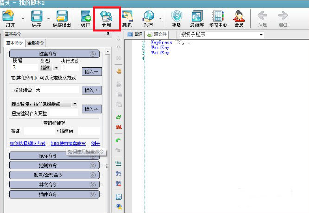
Task: Switch to the 普通 view tab
Action: click(135, 35)
